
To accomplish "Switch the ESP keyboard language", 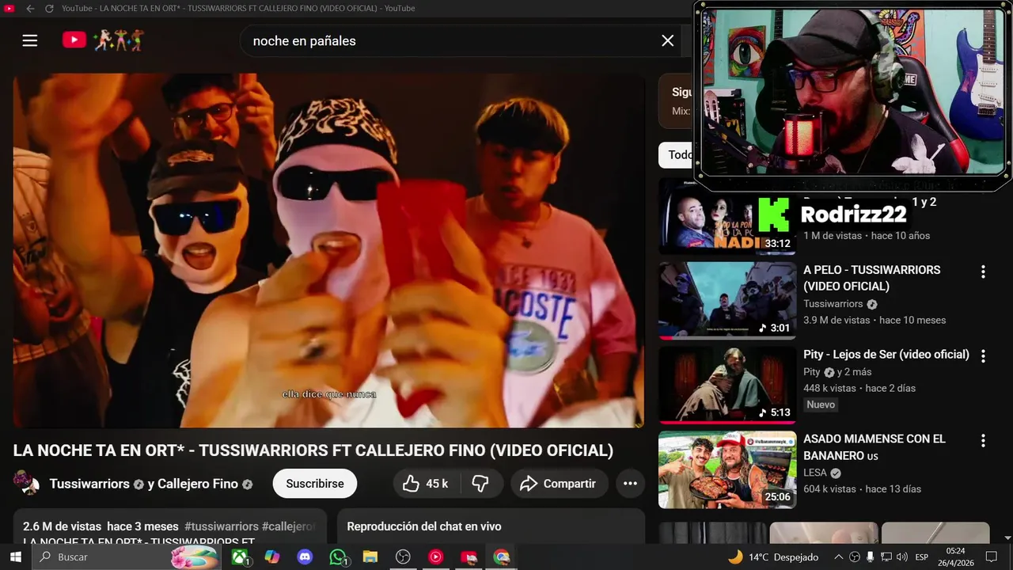I will tap(921, 557).
